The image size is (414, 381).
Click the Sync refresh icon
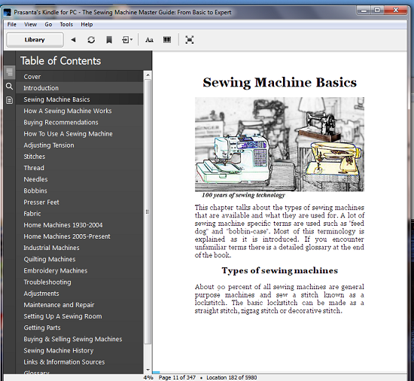91,40
